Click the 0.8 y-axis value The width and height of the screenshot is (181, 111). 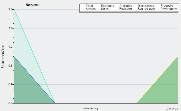click(x=10, y=66)
